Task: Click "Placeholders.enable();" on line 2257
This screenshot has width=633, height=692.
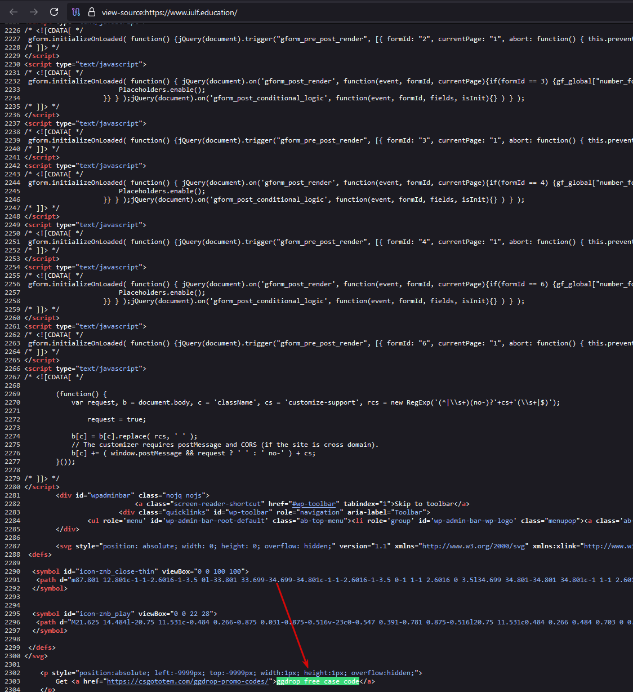Action: (x=162, y=292)
